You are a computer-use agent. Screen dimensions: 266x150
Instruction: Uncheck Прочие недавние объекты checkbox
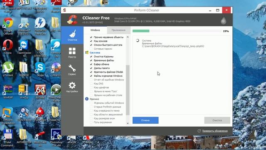tap(91, 37)
